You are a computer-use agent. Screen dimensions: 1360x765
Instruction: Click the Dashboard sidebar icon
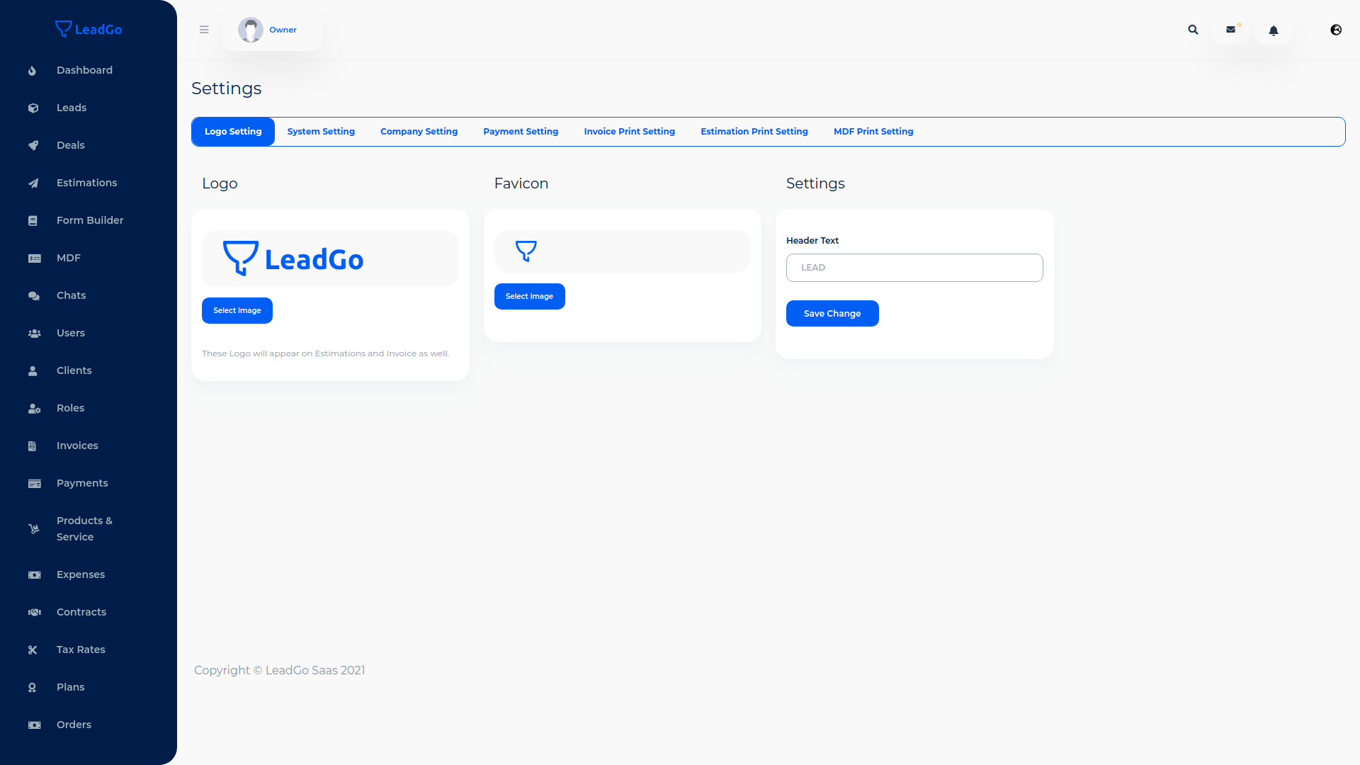[33, 70]
